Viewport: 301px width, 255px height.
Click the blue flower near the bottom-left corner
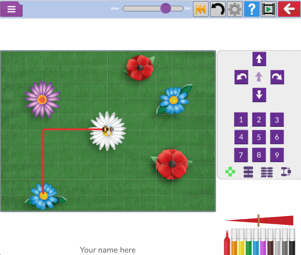44,196
